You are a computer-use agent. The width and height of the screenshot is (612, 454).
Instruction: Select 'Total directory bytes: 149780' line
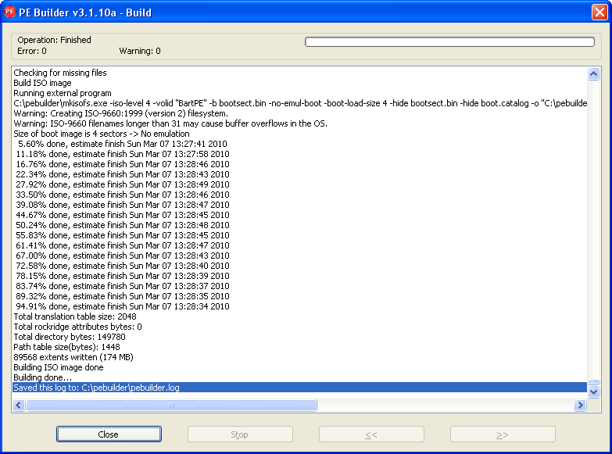click(x=300, y=337)
